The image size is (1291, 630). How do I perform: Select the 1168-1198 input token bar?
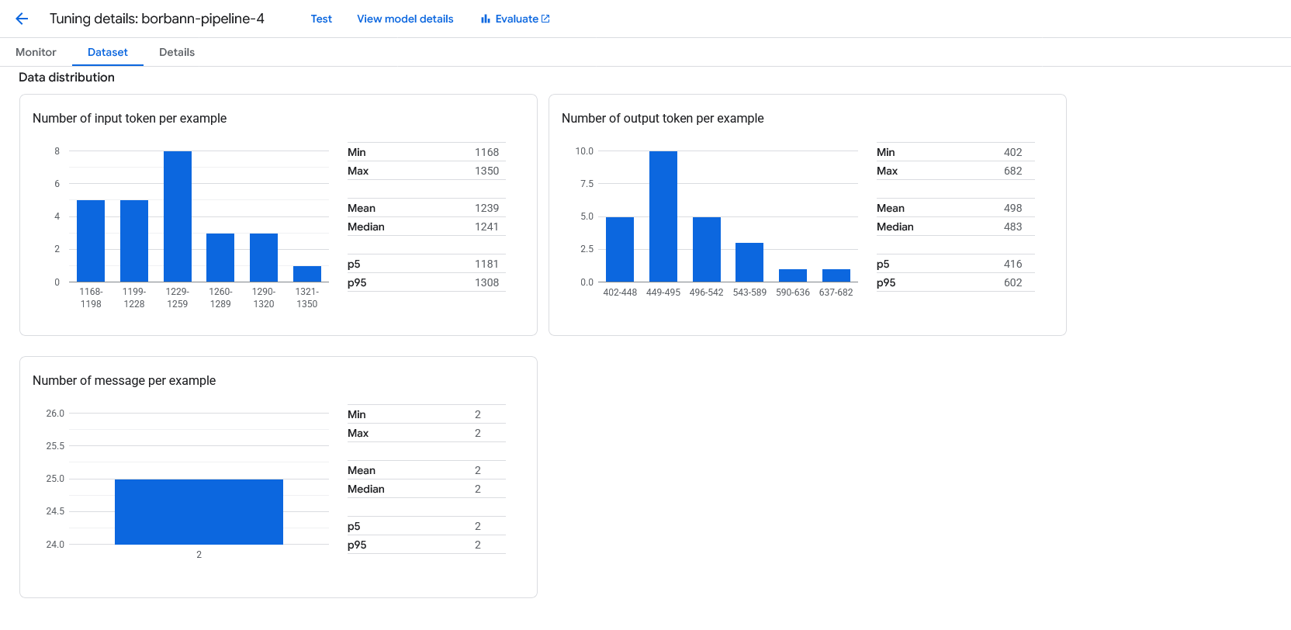[91, 241]
